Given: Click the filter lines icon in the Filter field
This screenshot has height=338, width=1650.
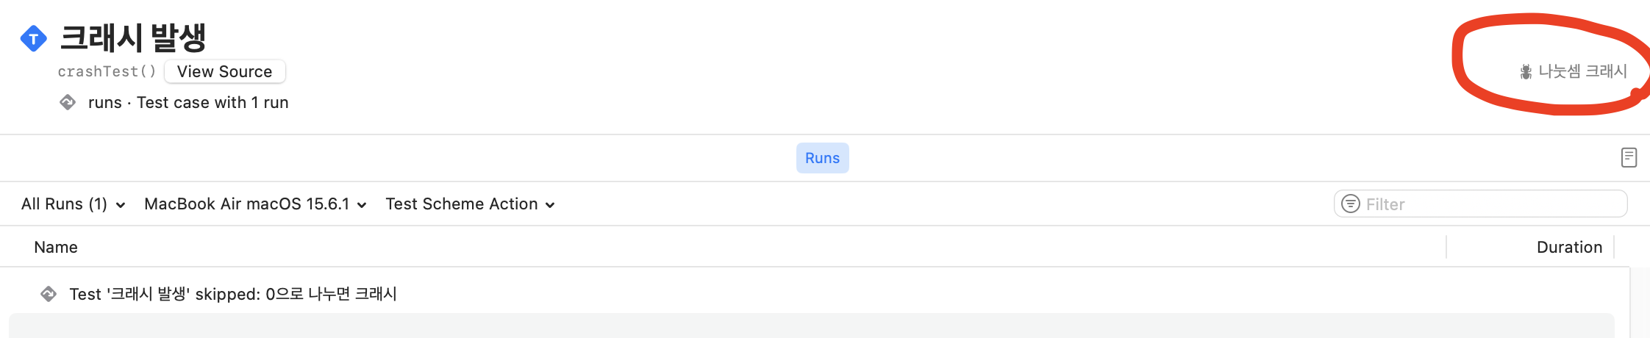Looking at the screenshot, I should [x=1351, y=204].
